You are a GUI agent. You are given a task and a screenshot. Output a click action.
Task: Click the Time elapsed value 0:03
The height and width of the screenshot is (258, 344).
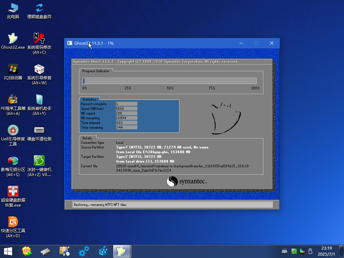click(x=127, y=123)
